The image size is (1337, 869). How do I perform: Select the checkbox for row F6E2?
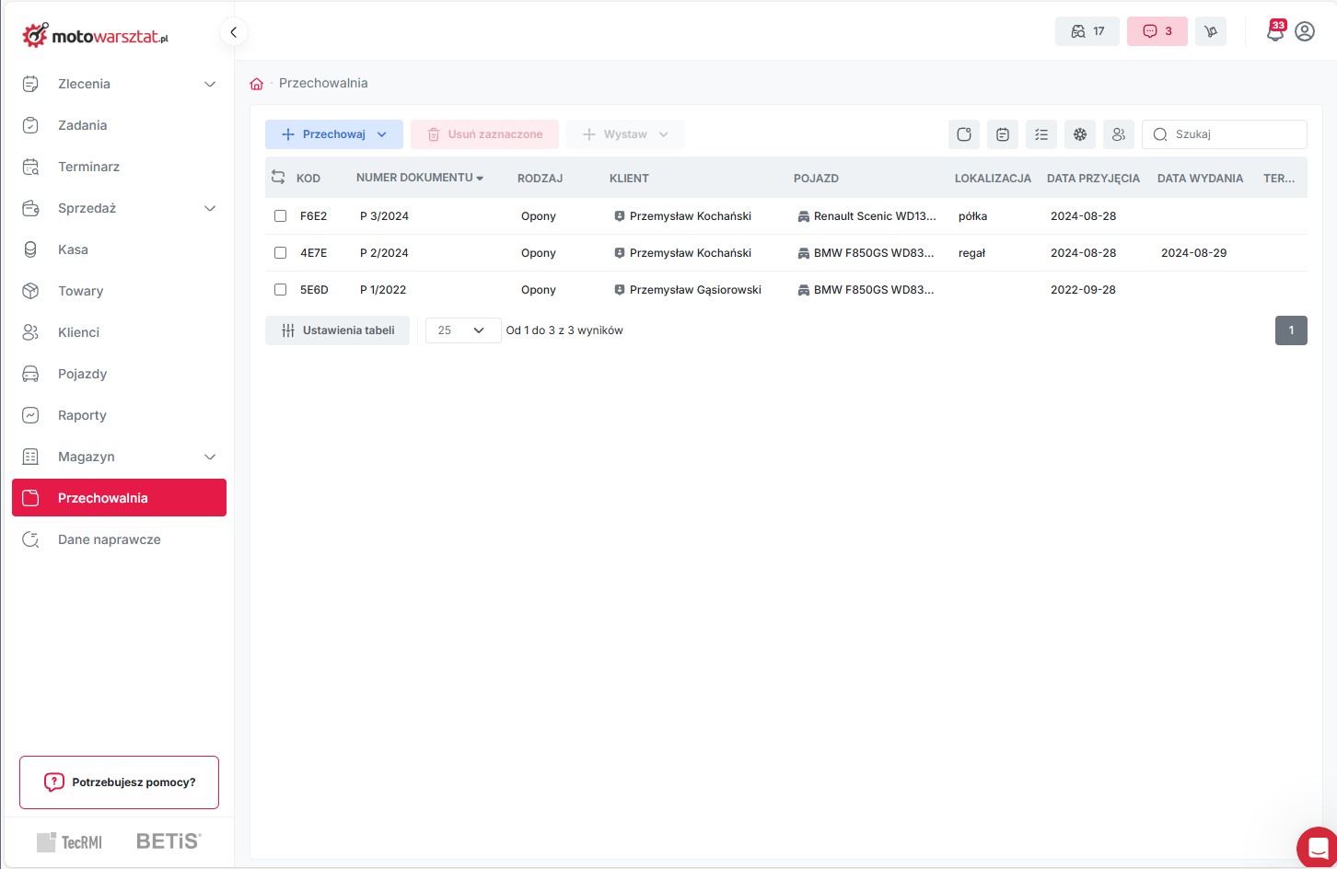pos(281,216)
